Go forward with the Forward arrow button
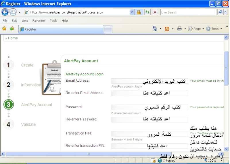This screenshot has width=230, height=164. point(13,12)
